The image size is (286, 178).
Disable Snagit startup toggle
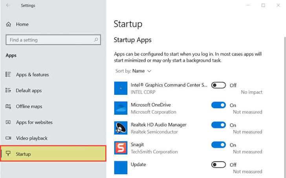[x=218, y=145]
